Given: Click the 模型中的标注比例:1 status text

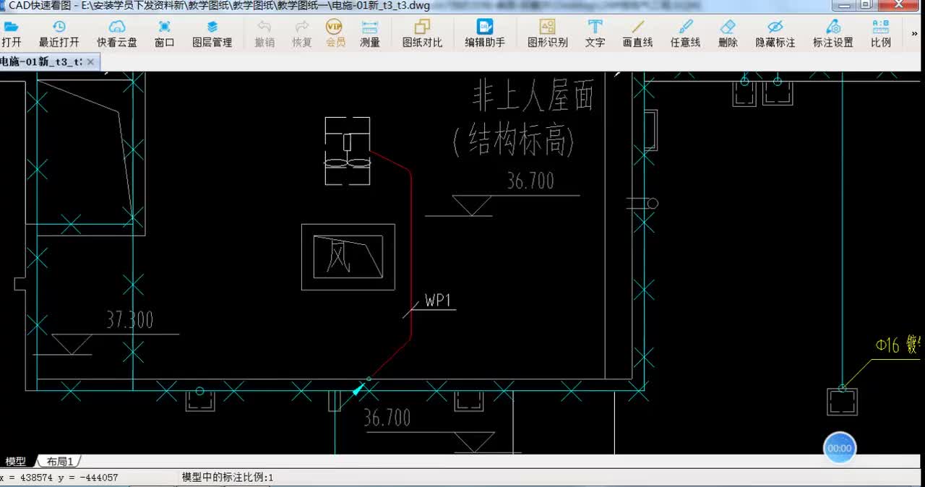Looking at the screenshot, I should (x=228, y=478).
